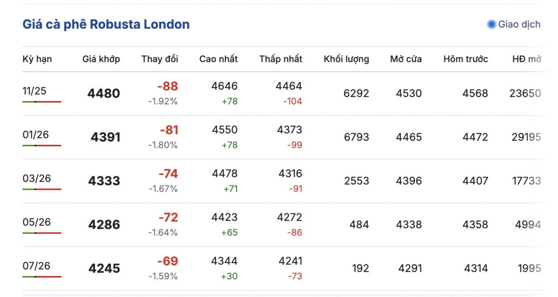The height and width of the screenshot is (297, 558).
Task: Open the 07/26 contract term
Action: pyautogui.click(x=36, y=265)
